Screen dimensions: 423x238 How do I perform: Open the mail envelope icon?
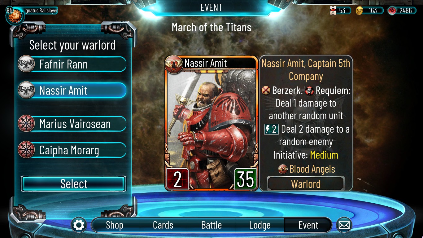[344, 225]
